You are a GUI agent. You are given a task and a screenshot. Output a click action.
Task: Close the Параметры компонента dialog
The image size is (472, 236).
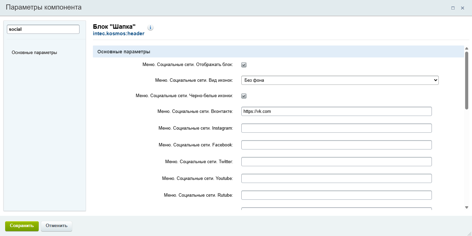[x=462, y=8]
